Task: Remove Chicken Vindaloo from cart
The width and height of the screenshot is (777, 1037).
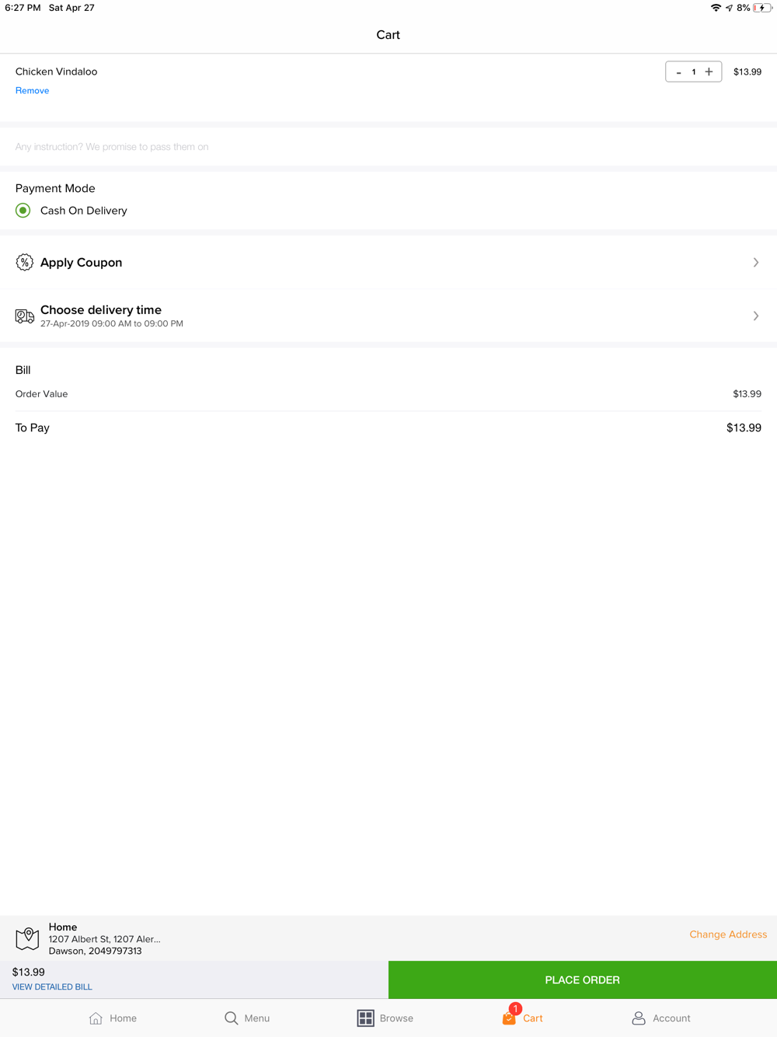Action: (32, 90)
